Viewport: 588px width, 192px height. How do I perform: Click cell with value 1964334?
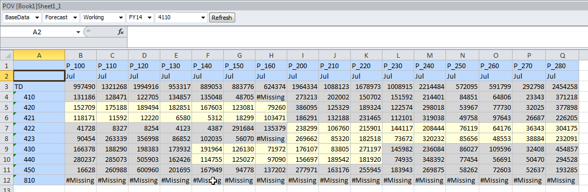(x=303, y=86)
